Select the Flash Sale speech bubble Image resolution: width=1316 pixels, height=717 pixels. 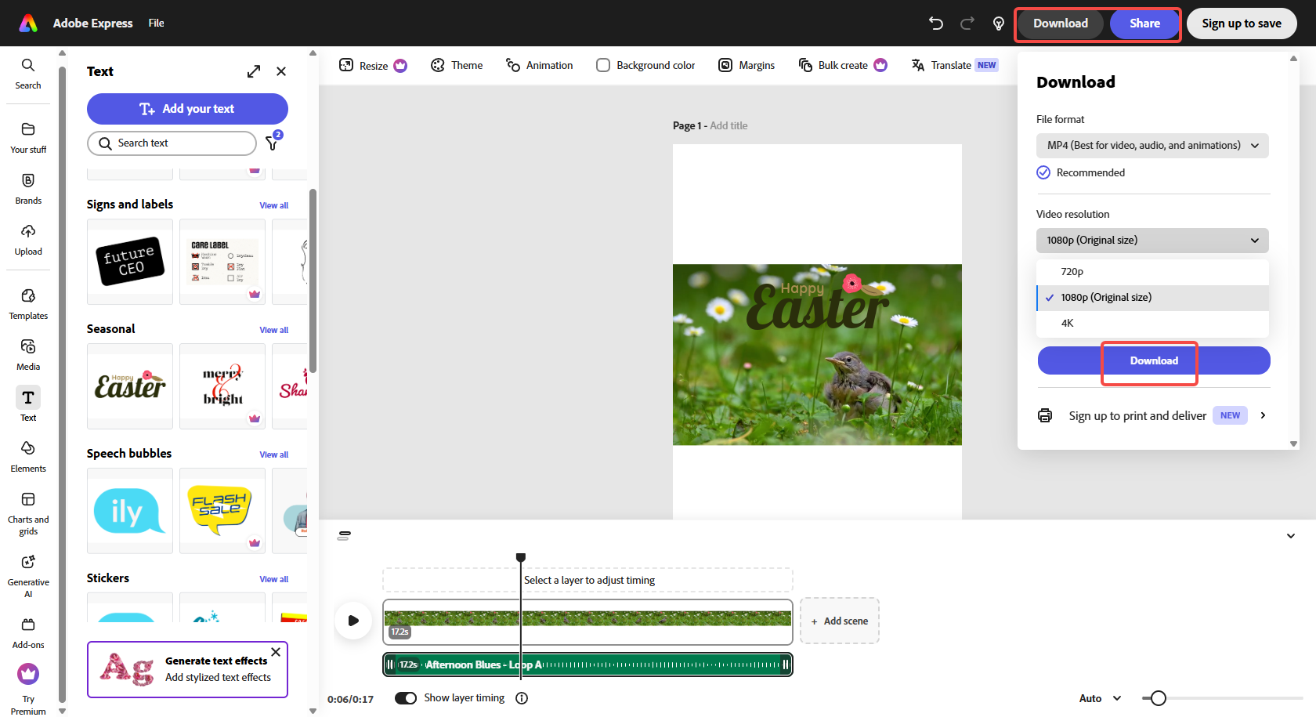[x=222, y=511]
